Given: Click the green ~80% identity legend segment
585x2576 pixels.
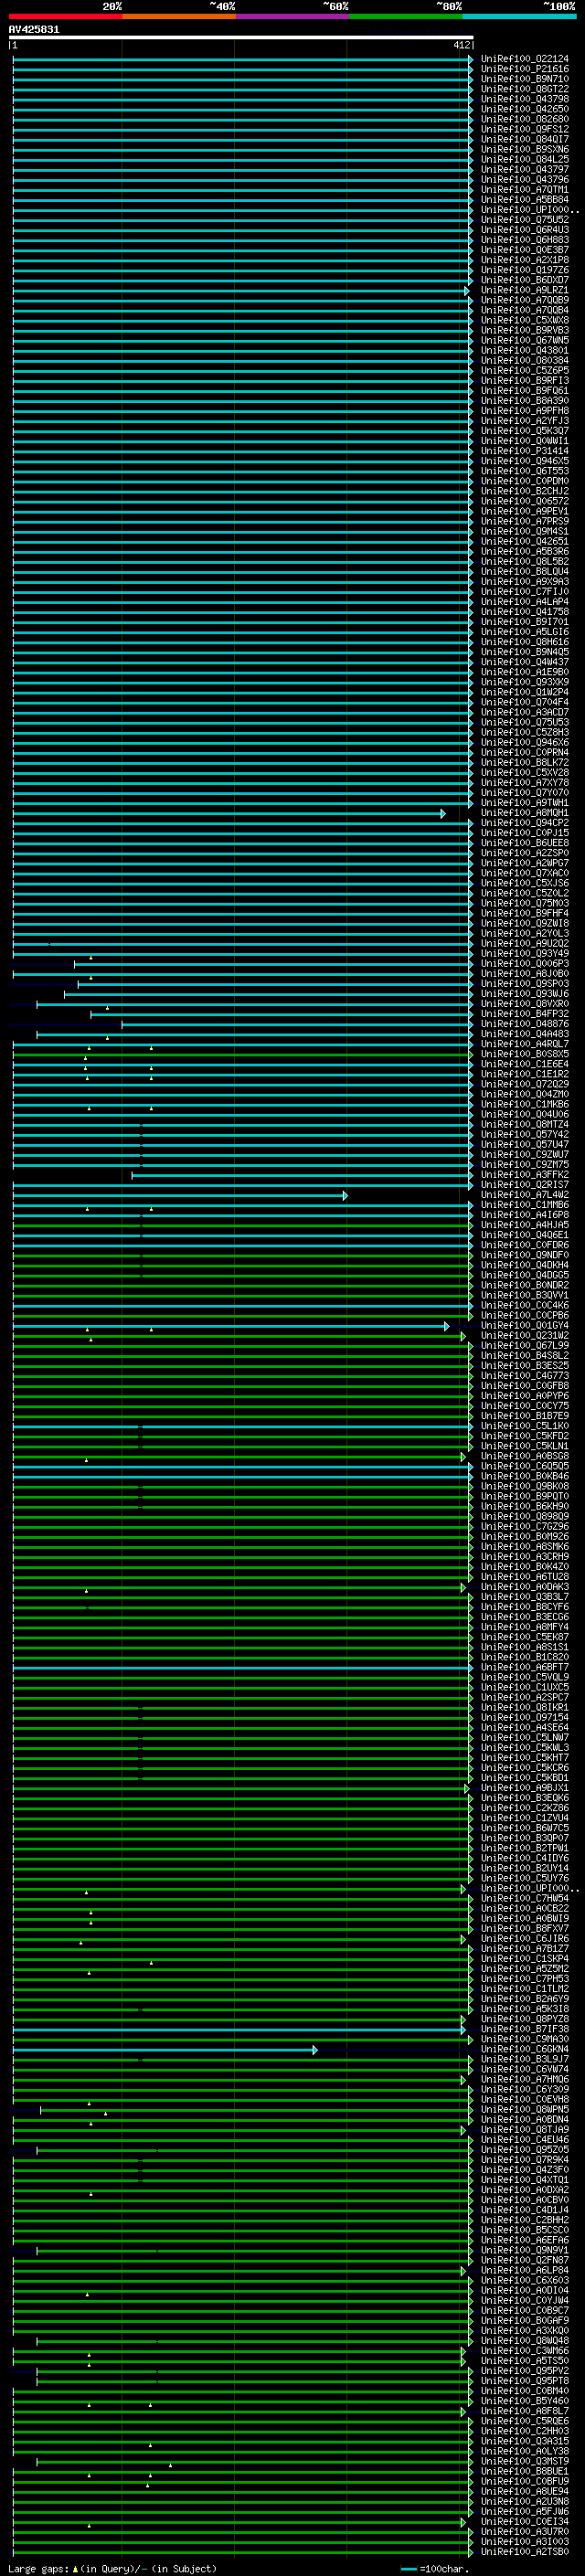Looking at the screenshot, I should click(x=406, y=16).
